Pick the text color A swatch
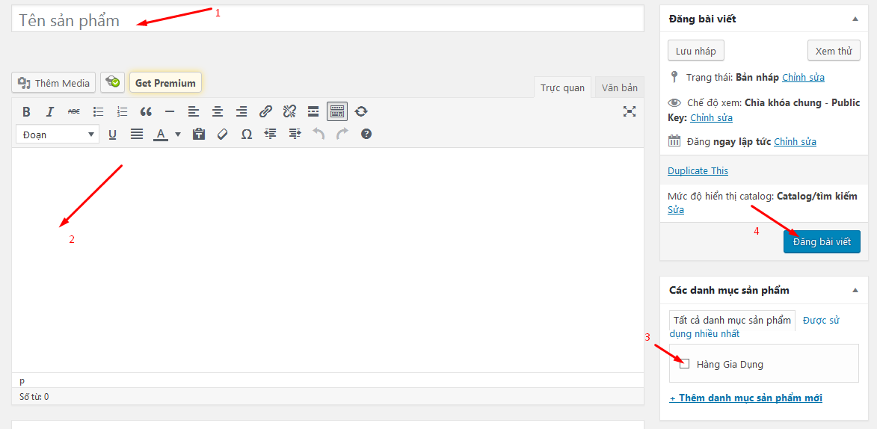Viewport: 877px width, 429px height. (160, 135)
